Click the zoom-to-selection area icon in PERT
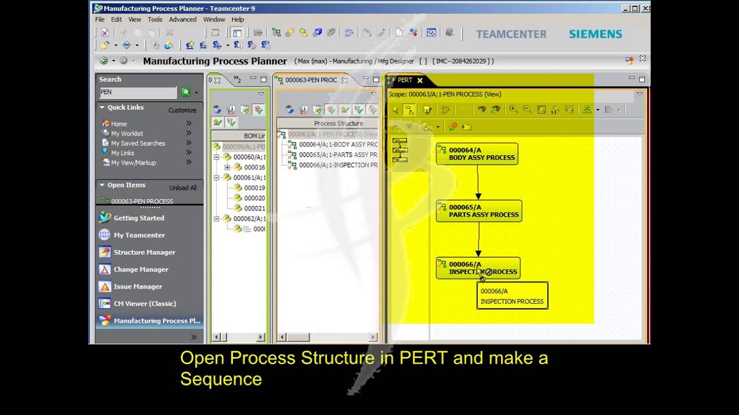Screen dimensions: 739x415 pyautogui.click(x=569, y=110)
